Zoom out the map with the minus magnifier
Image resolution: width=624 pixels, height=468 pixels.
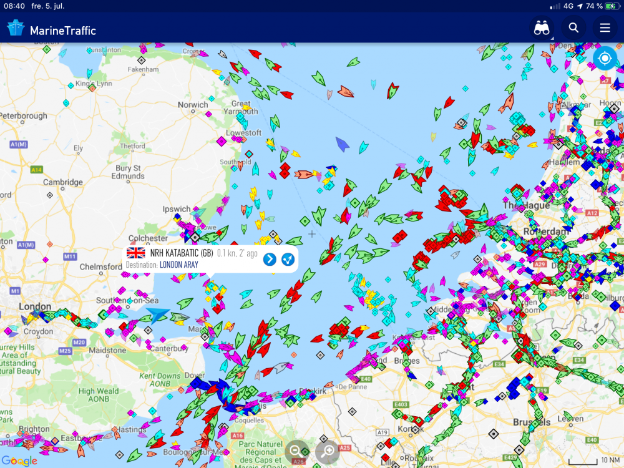[296, 451]
